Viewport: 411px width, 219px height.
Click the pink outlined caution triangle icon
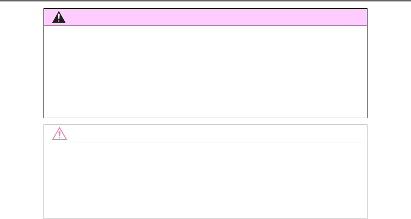pyautogui.click(x=59, y=134)
